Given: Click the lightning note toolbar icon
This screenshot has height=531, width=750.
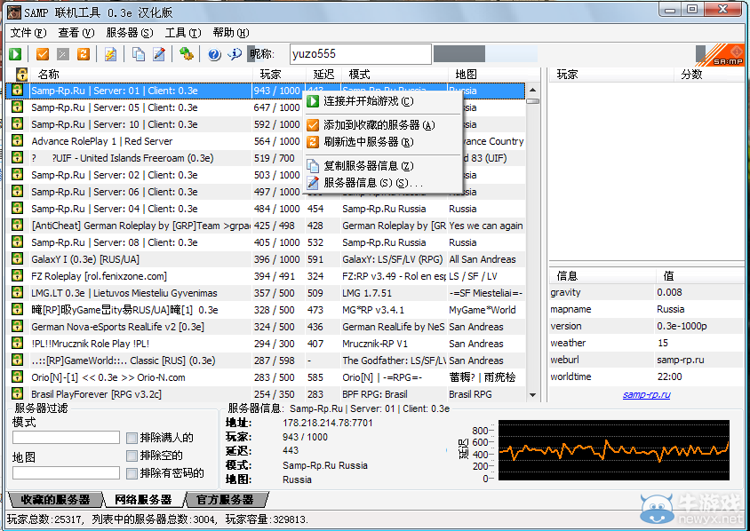Looking at the screenshot, I should [x=110, y=54].
